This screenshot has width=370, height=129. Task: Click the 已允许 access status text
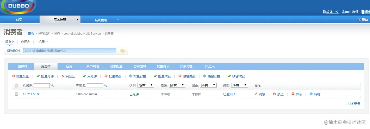coord(134,94)
